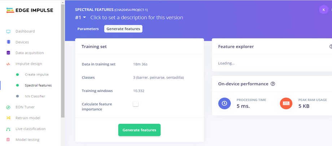Click the training windows value 10,332
332x146 pixels.
tap(139, 91)
